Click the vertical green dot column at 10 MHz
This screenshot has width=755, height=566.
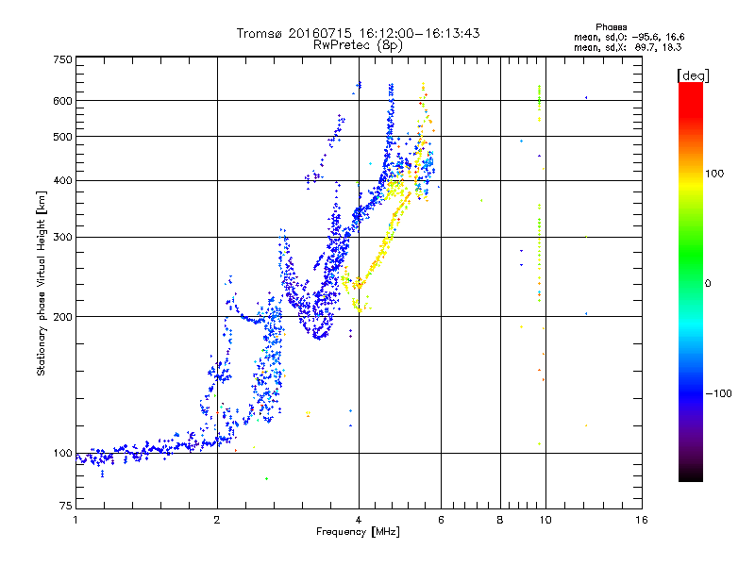pos(539,192)
